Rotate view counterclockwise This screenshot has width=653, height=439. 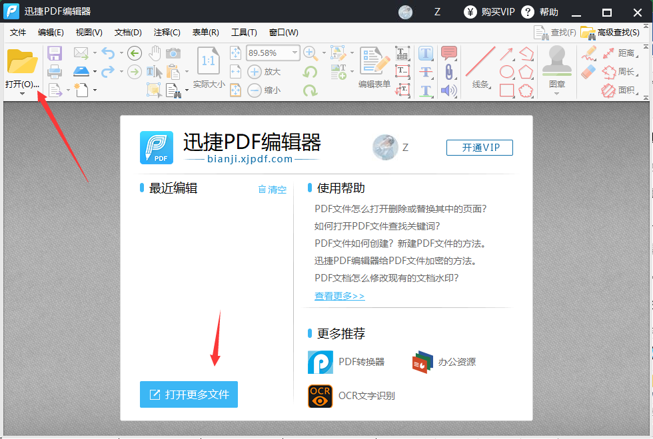(311, 72)
